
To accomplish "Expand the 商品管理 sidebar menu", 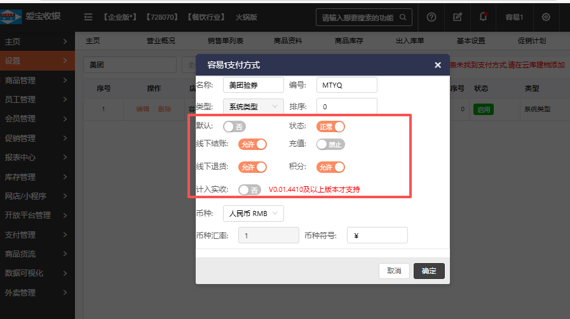I will (37, 80).
